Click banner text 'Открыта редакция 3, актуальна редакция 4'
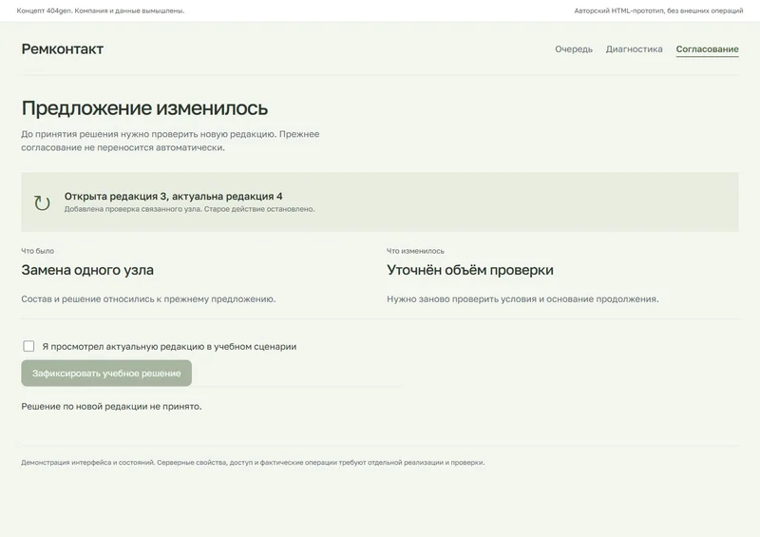Image resolution: width=760 pixels, height=537 pixels. (174, 196)
